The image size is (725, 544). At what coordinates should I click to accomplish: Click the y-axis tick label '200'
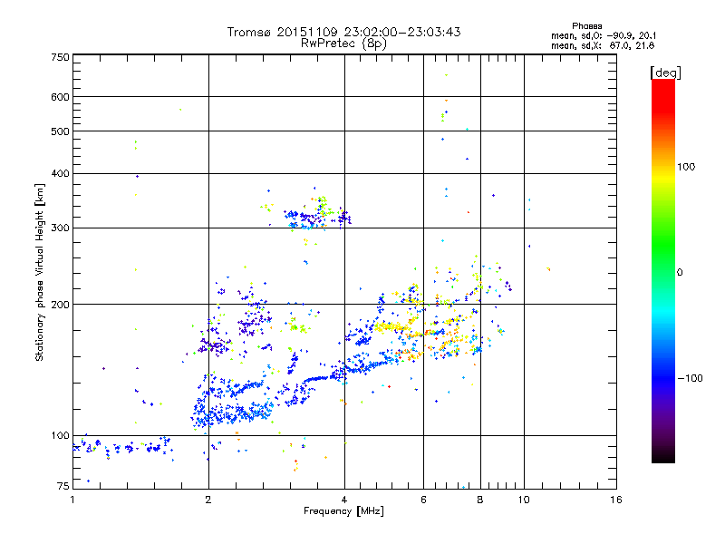click(x=60, y=305)
